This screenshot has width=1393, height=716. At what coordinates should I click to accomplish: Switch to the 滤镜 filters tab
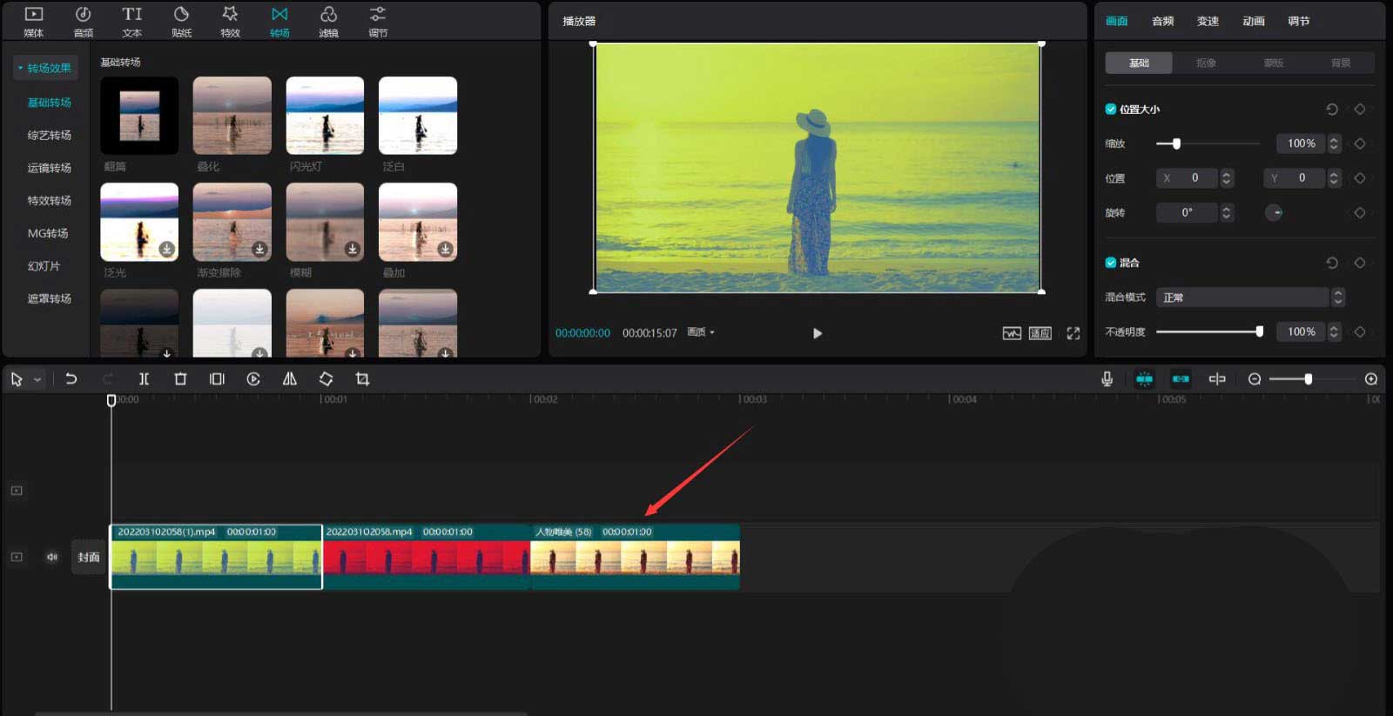coord(328,21)
